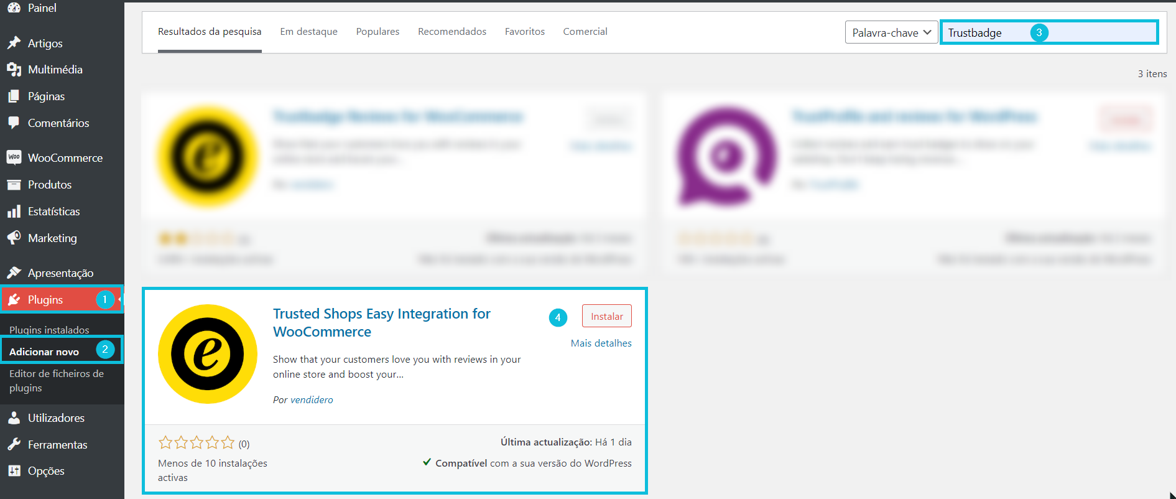The height and width of the screenshot is (499, 1176).
Task: Open the Recomendados tab
Action: (x=452, y=32)
